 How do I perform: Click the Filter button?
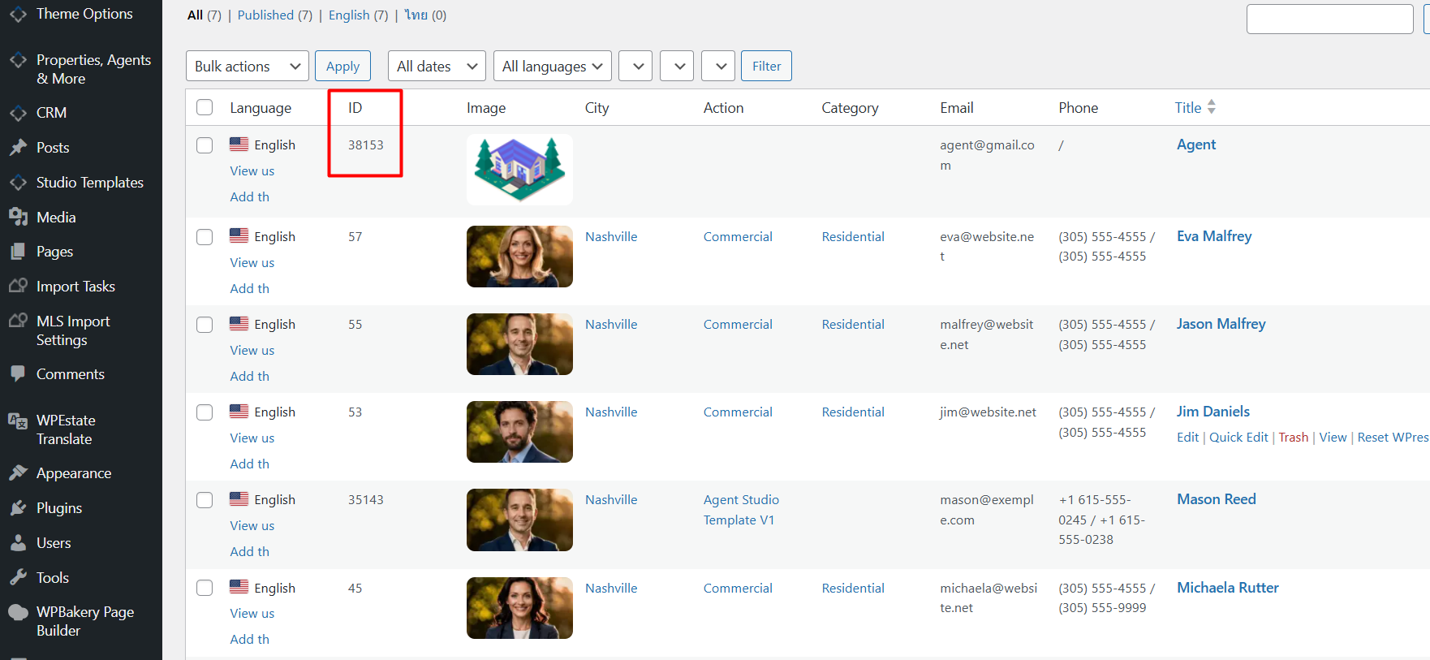pos(766,66)
